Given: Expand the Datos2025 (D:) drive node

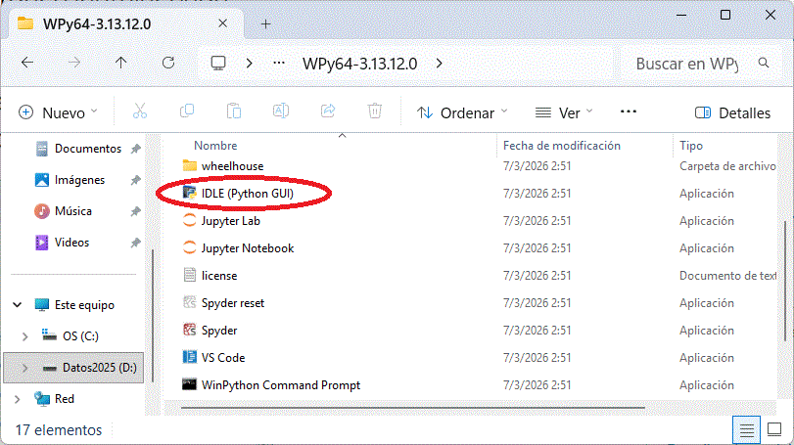Looking at the screenshot, I should coord(24,368).
